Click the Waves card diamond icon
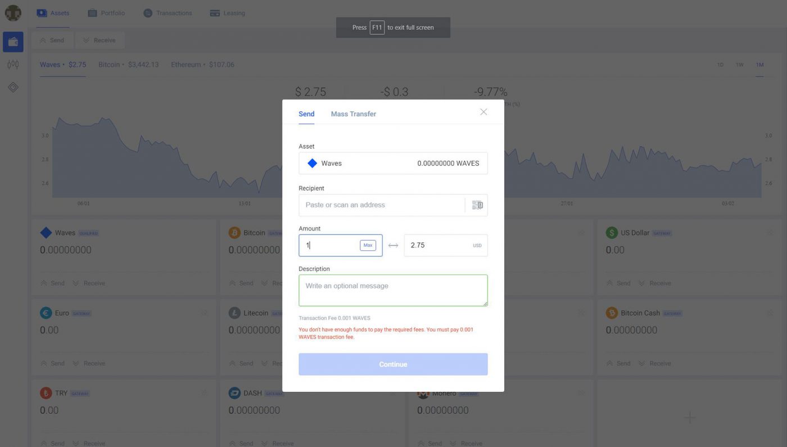Screen dimensions: 787x447 [x=46, y=233]
